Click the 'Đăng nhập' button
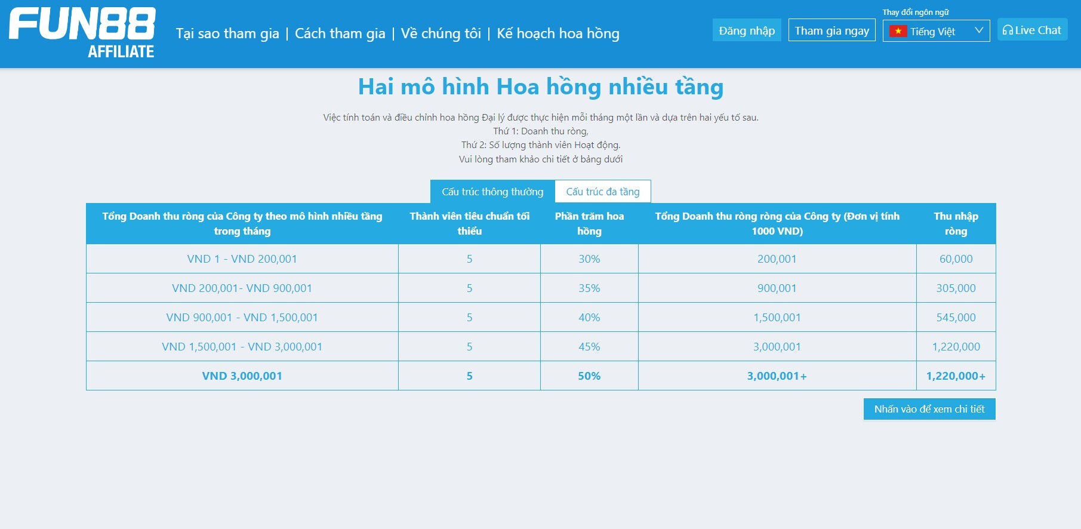 [x=747, y=30]
